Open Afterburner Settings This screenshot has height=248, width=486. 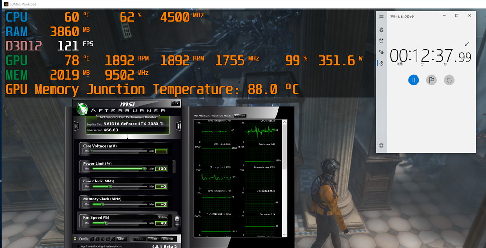(168, 239)
